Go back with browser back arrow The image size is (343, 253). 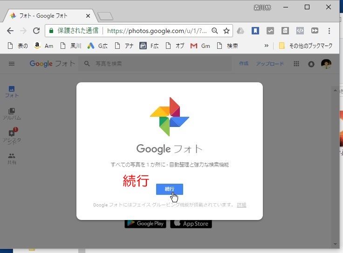10,31
